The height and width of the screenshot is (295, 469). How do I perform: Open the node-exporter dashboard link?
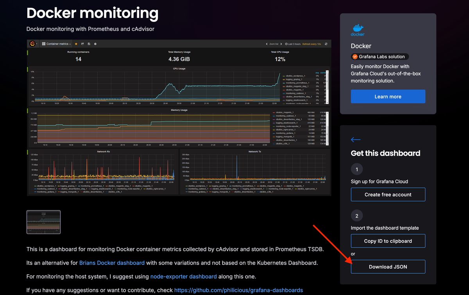point(183,277)
